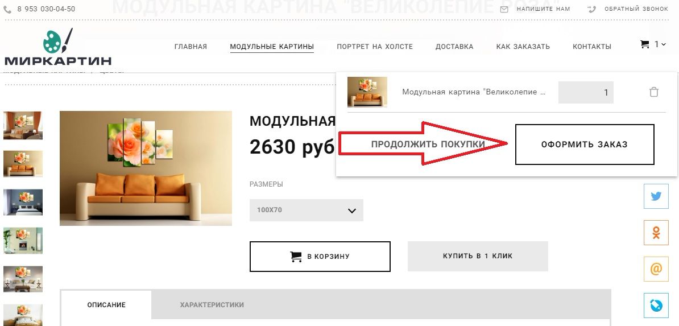Click the envelope icon next to Напишите нам
Screen dimensions: 679x326
504,9
